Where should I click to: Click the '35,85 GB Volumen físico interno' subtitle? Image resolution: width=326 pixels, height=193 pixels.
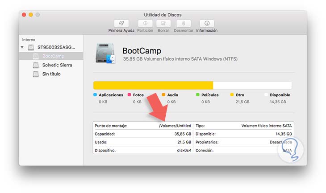pos(180,59)
